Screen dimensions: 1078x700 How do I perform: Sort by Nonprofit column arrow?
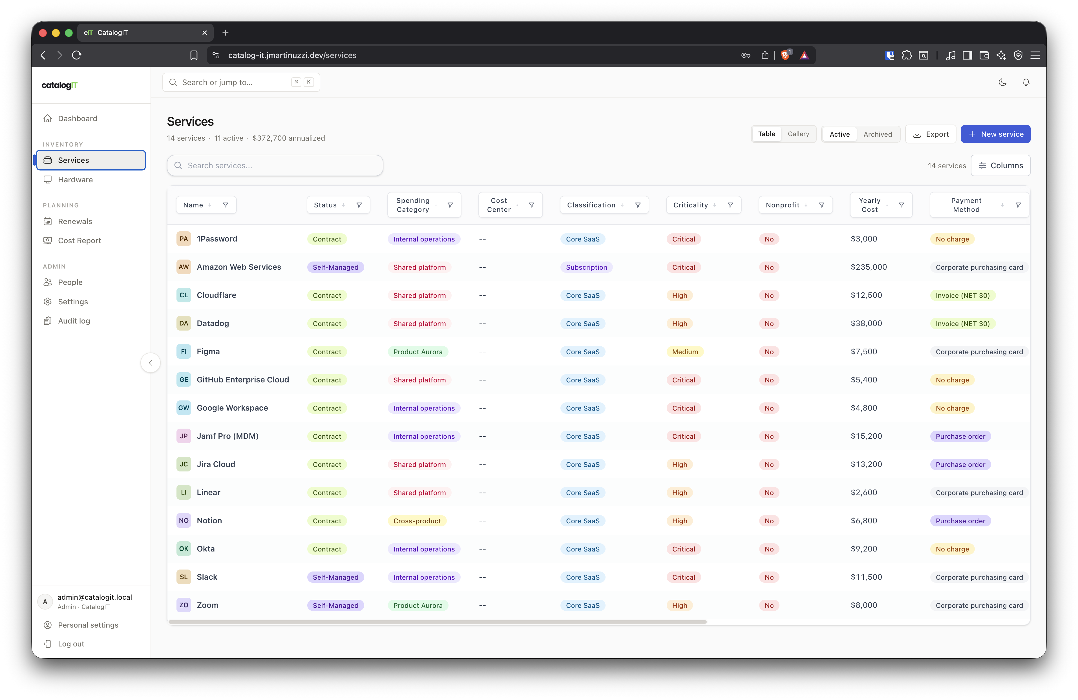[806, 205]
